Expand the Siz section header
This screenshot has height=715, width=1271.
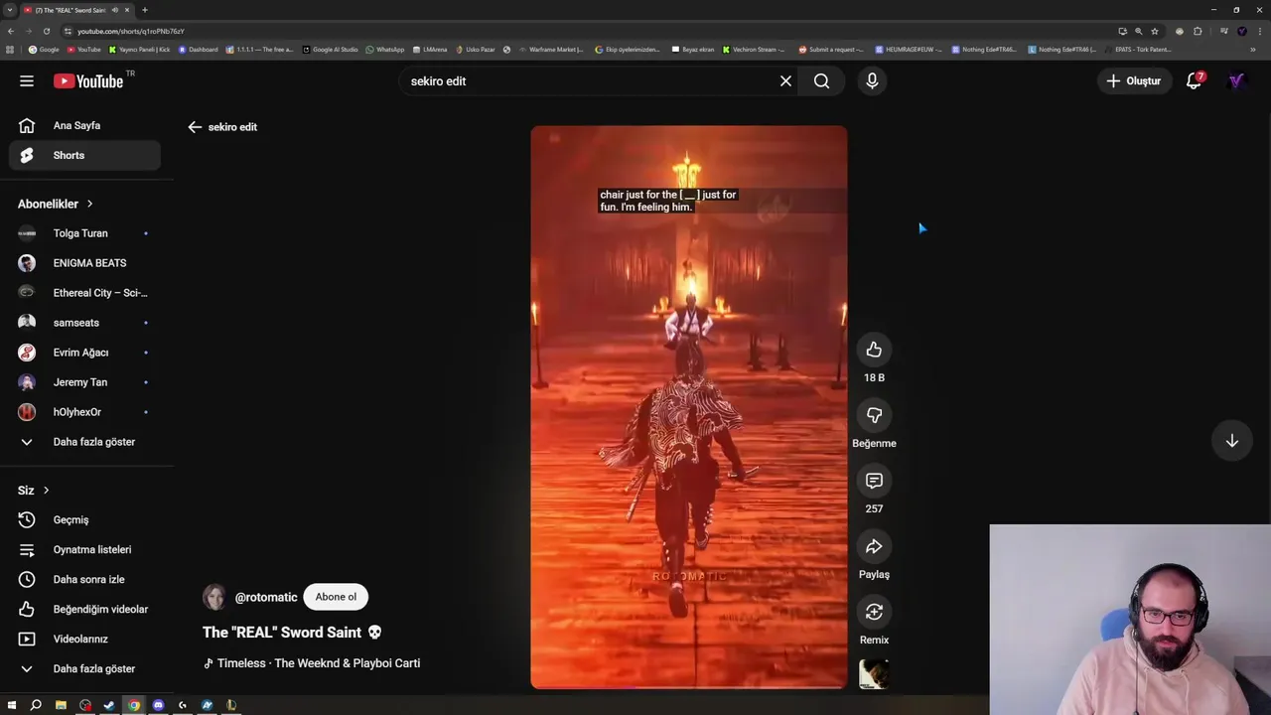(x=34, y=491)
